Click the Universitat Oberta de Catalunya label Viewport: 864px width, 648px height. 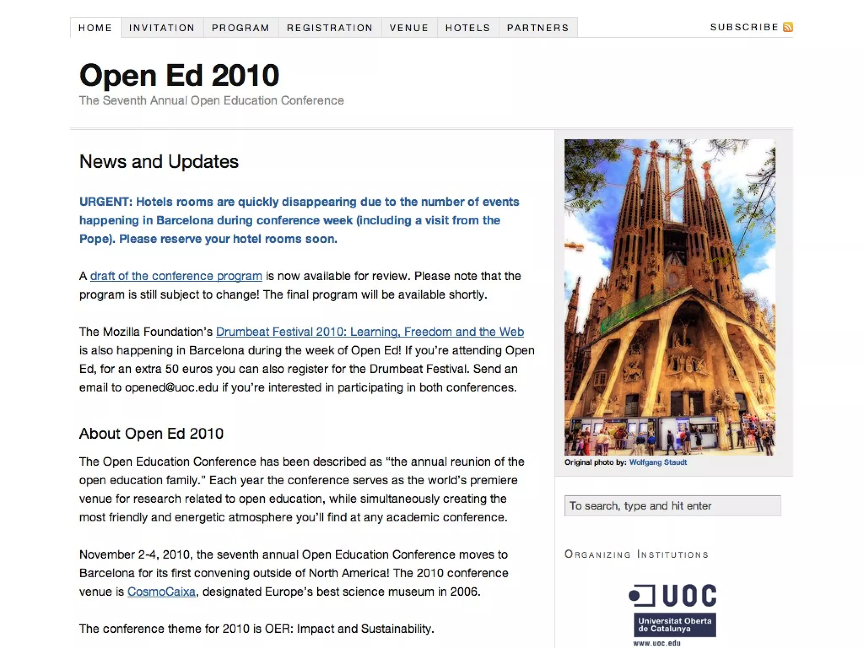click(x=675, y=625)
